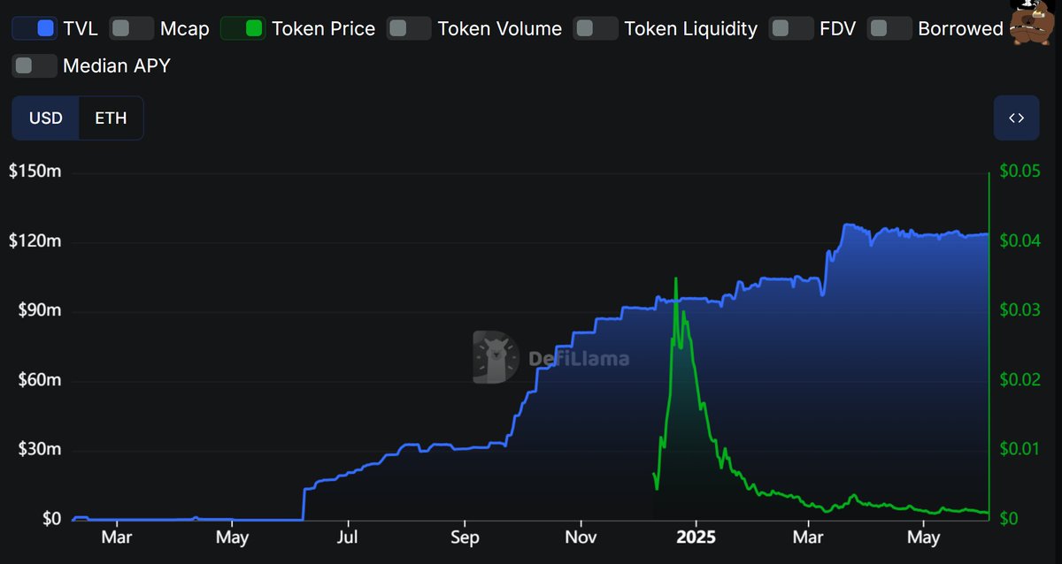This screenshot has height=564, width=1062.
Task: Click the $30m TVL axis label
Action: (39, 449)
